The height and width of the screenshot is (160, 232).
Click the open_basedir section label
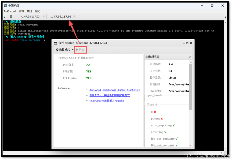(x=154, y=95)
